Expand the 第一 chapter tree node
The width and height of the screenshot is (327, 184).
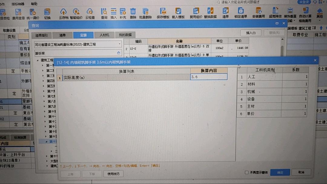click(43, 65)
